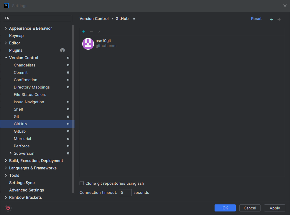Collapse the Version Control section

(6, 58)
